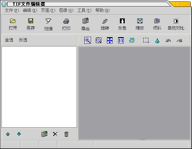Rotate image with the 旋转 icon
The width and height of the screenshot is (192, 149).
click(105, 21)
